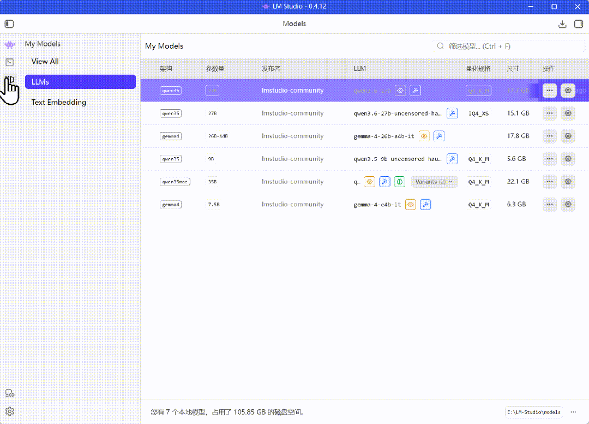
Task: Click the 26B-A4B parameter tag
Action: pyautogui.click(x=218, y=136)
